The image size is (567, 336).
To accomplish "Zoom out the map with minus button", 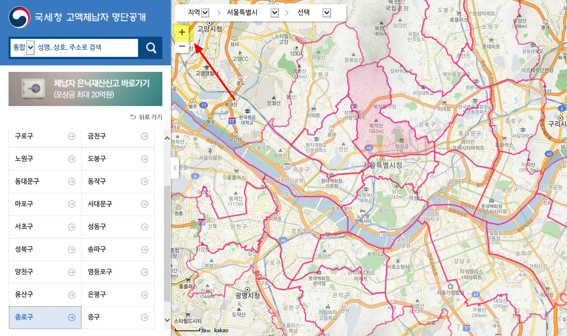I will (182, 46).
